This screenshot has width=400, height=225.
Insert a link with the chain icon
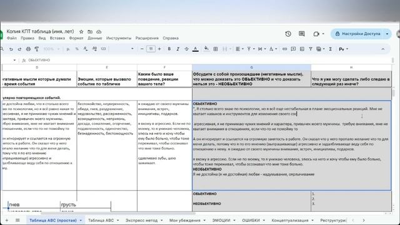(x=284, y=49)
